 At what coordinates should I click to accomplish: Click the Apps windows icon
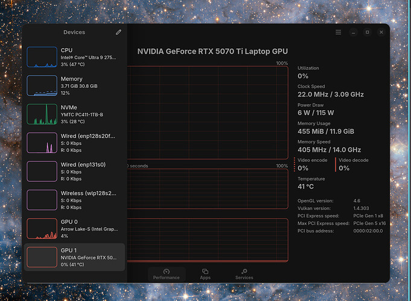(205, 272)
